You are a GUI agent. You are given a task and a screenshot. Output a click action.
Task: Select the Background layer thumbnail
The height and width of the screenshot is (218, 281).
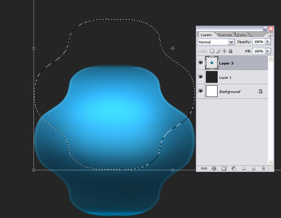[x=212, y=91]
